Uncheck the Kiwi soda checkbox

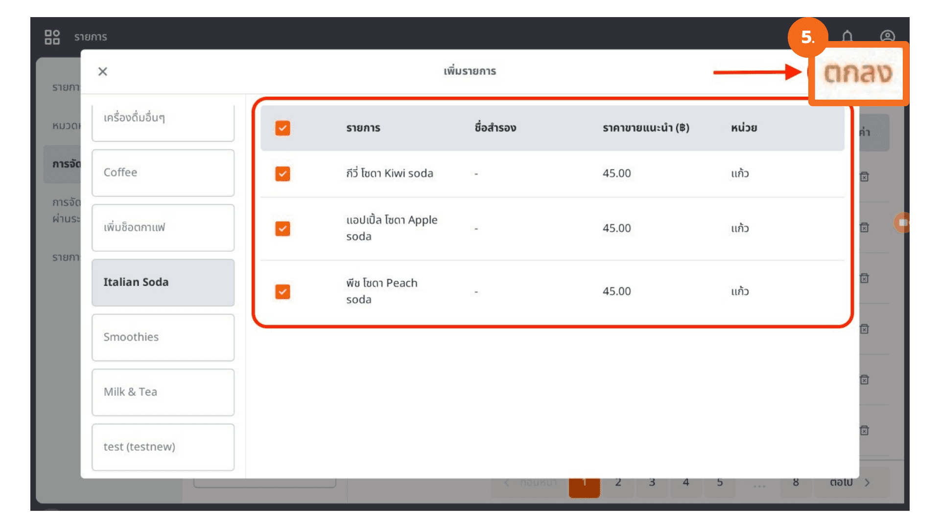coord(282,174)
